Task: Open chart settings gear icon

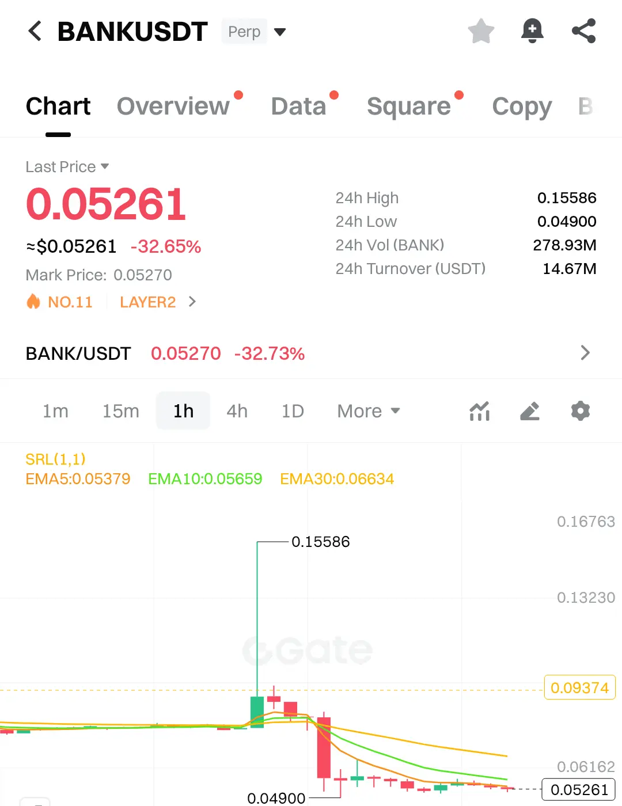Action: (x=581, y=411)
